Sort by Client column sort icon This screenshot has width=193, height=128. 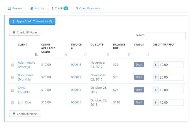[x=36, y=54]
